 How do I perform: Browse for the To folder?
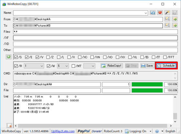167,25
